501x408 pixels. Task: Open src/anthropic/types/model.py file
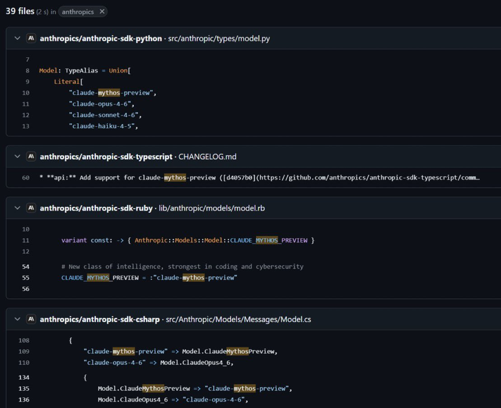pos(219,38)
